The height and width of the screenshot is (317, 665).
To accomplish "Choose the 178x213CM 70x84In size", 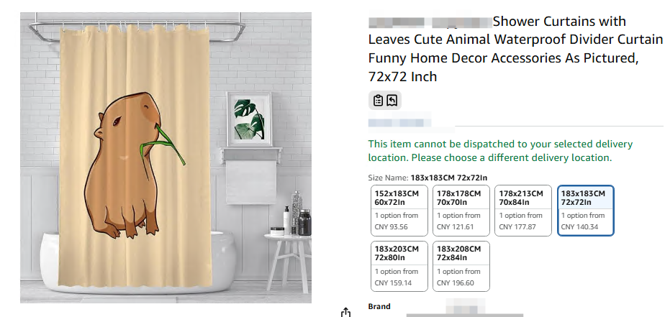I will click(523, 211).
